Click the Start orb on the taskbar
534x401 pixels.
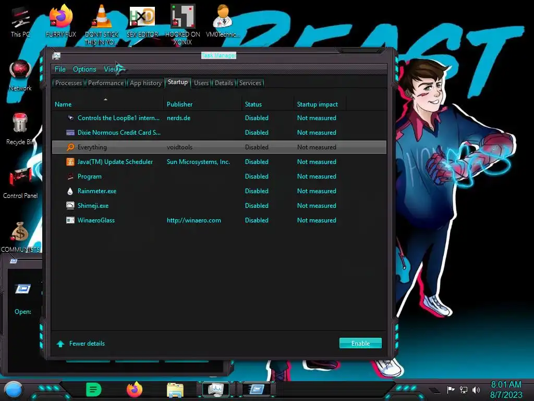point(14,390)
